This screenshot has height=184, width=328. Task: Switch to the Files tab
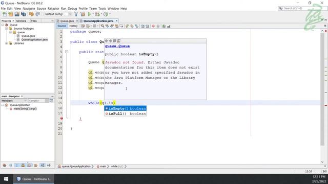tap(34, 21)
